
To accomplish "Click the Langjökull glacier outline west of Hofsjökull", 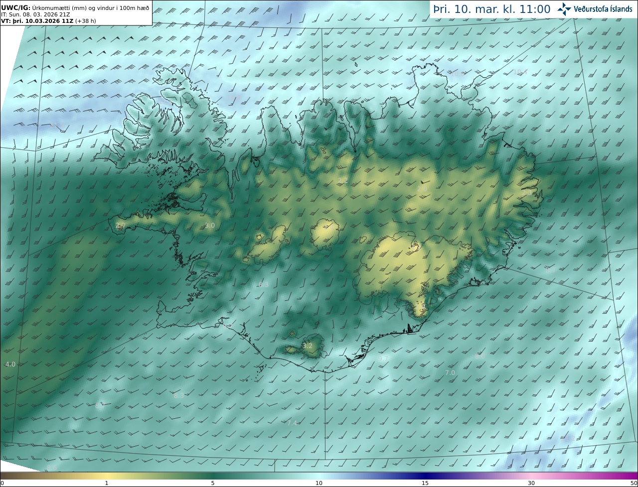I will (267, 245).
